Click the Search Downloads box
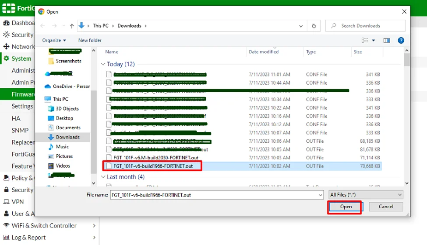This screenshot has width=427, height=245. point(365,26)
